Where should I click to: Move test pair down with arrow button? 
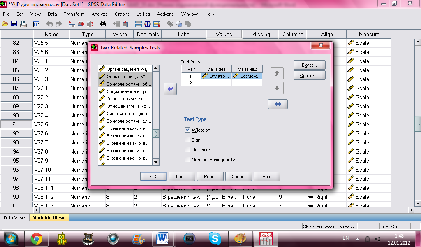(x=277, y=88)
